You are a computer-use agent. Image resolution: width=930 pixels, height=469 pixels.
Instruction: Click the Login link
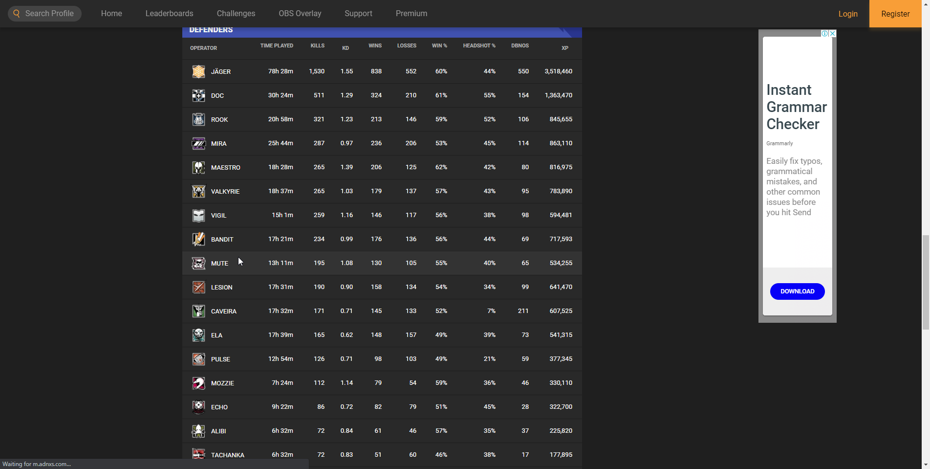(x=848, y=14)
